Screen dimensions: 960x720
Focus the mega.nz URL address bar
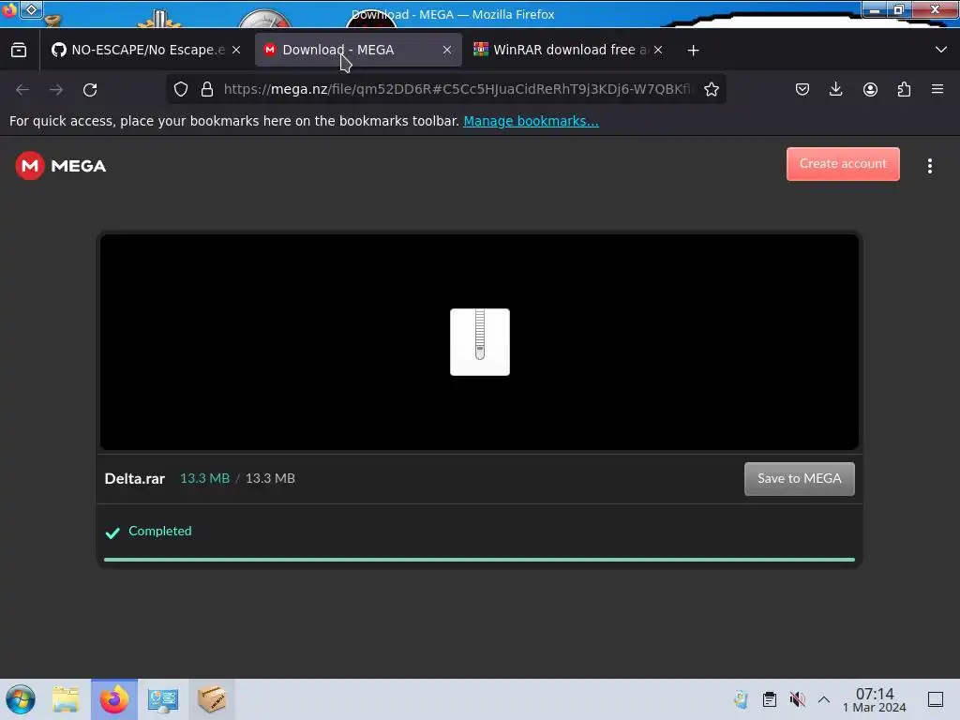(x=457, y=89)
